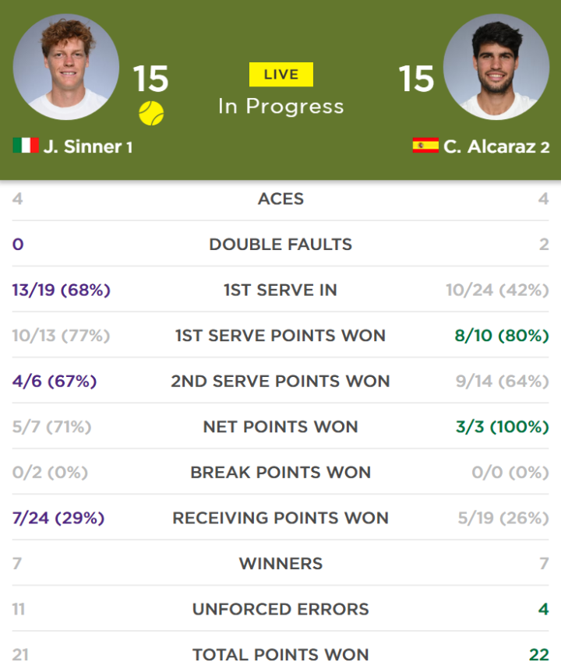Click Sinner's 4/6 (67%) second serve value
The height and width of the screenshot is (662, 561).
(55, 382)
